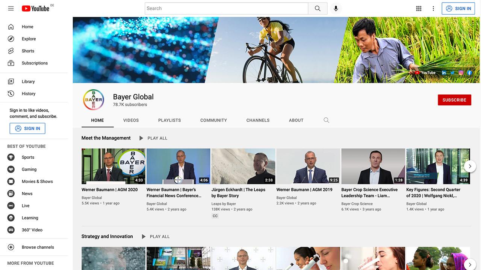This screenshot has width=481, height=270.
Task: Open Key Figures Second Quarter thumbnail
Action: pos(438,166)
